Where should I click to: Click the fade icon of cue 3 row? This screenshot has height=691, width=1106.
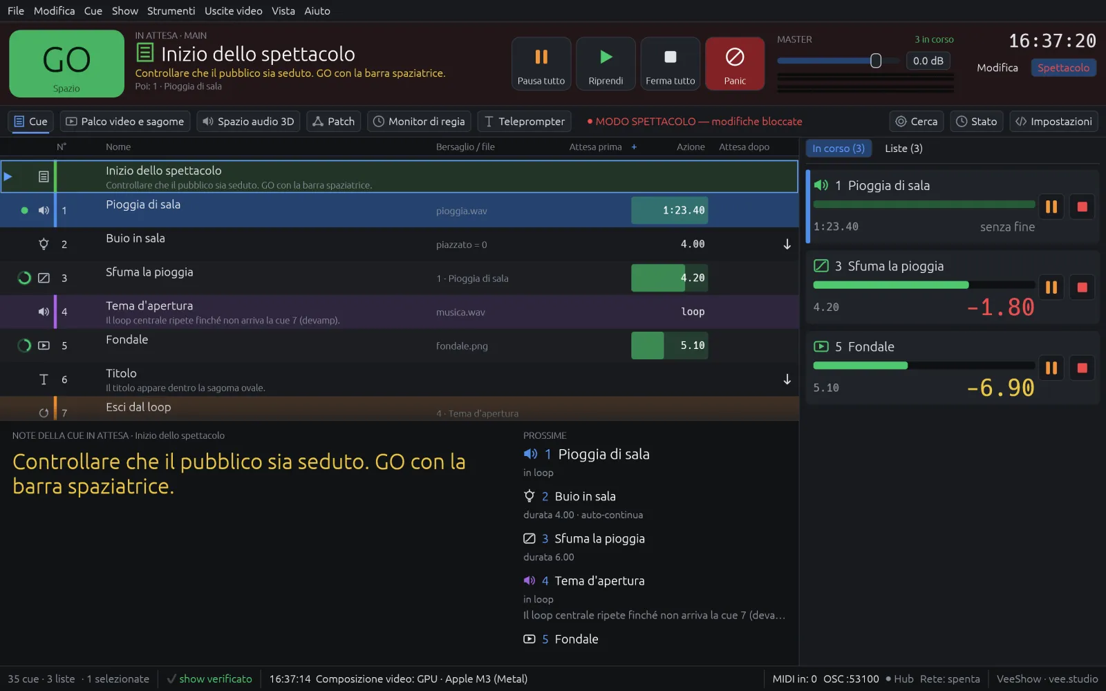pos(44,278)
